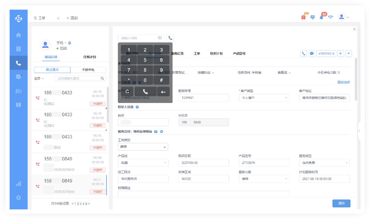370x219 pixels.
Task: Open the BI reports sidebar icon
Action: [18, 91]
